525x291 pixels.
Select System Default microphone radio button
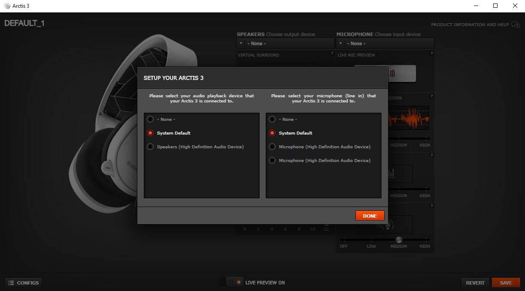point(272,133)
